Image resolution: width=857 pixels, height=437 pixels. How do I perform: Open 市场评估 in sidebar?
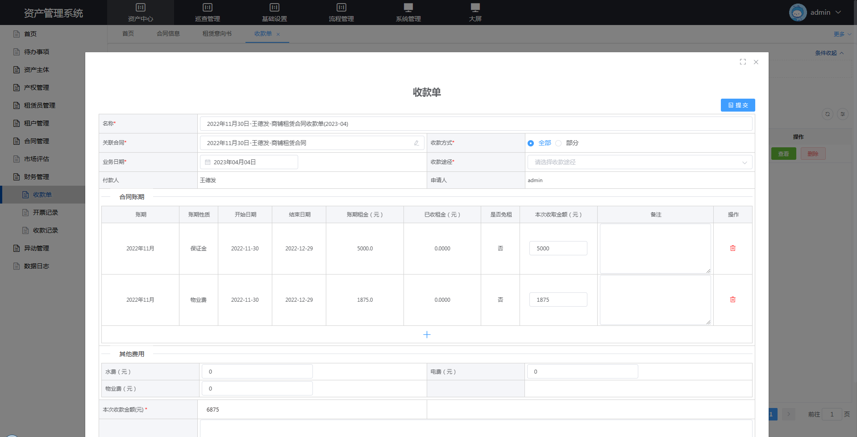coord(37,159)
